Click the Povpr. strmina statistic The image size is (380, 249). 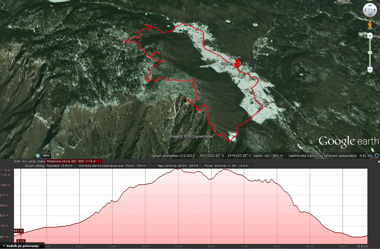(x=228, y=166)
